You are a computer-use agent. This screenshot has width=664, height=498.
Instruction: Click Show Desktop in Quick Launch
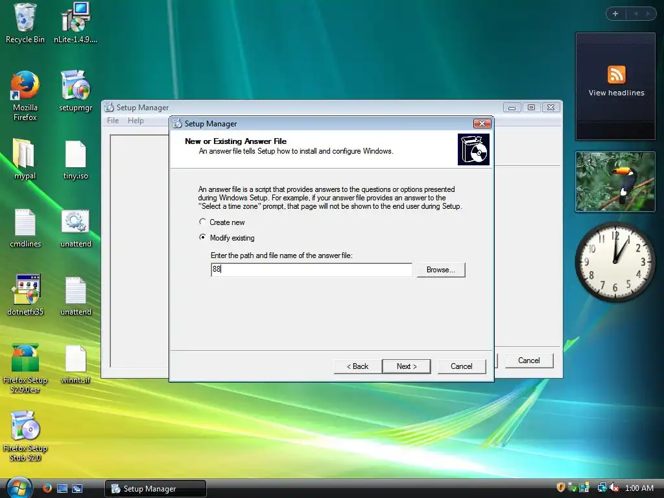click(62, 488)
